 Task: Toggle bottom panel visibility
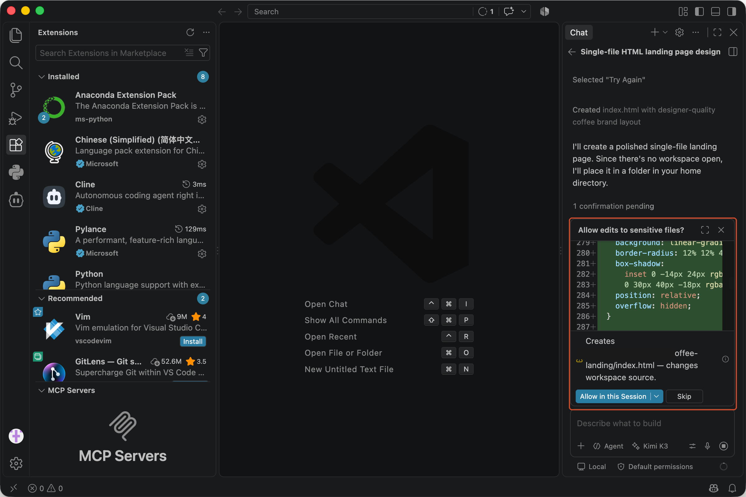click(716, 12)
